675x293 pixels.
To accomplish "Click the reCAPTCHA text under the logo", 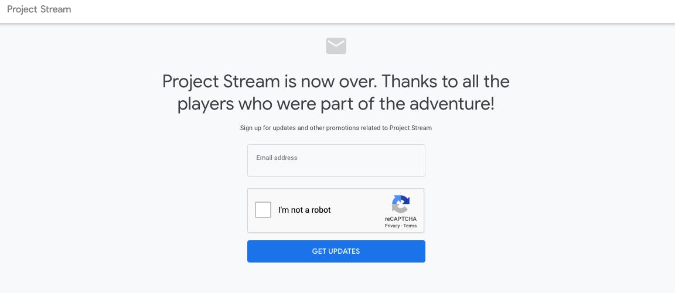I will [401, 219].
